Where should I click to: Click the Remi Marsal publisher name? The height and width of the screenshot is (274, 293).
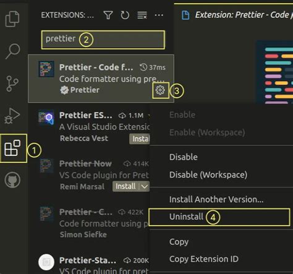pos(82,187)
